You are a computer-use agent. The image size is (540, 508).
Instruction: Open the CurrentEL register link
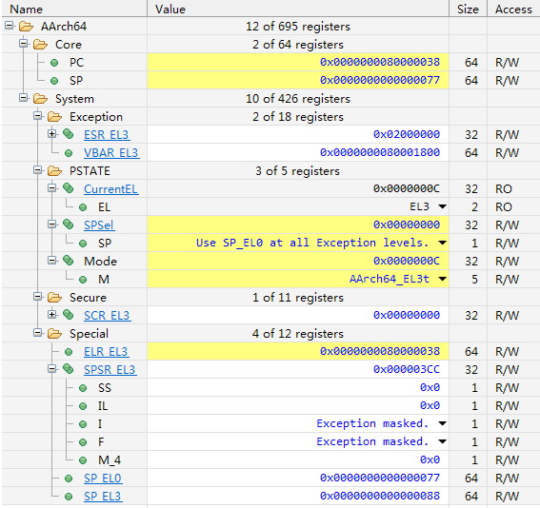110,188
